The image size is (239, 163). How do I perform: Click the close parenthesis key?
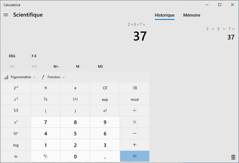point(75,111)
